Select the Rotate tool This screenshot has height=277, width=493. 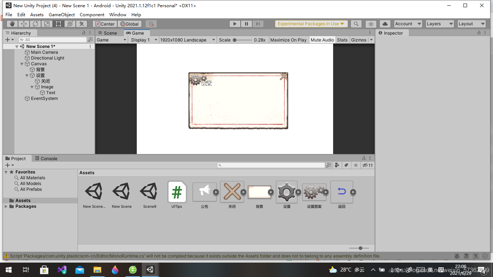(35, 24)
